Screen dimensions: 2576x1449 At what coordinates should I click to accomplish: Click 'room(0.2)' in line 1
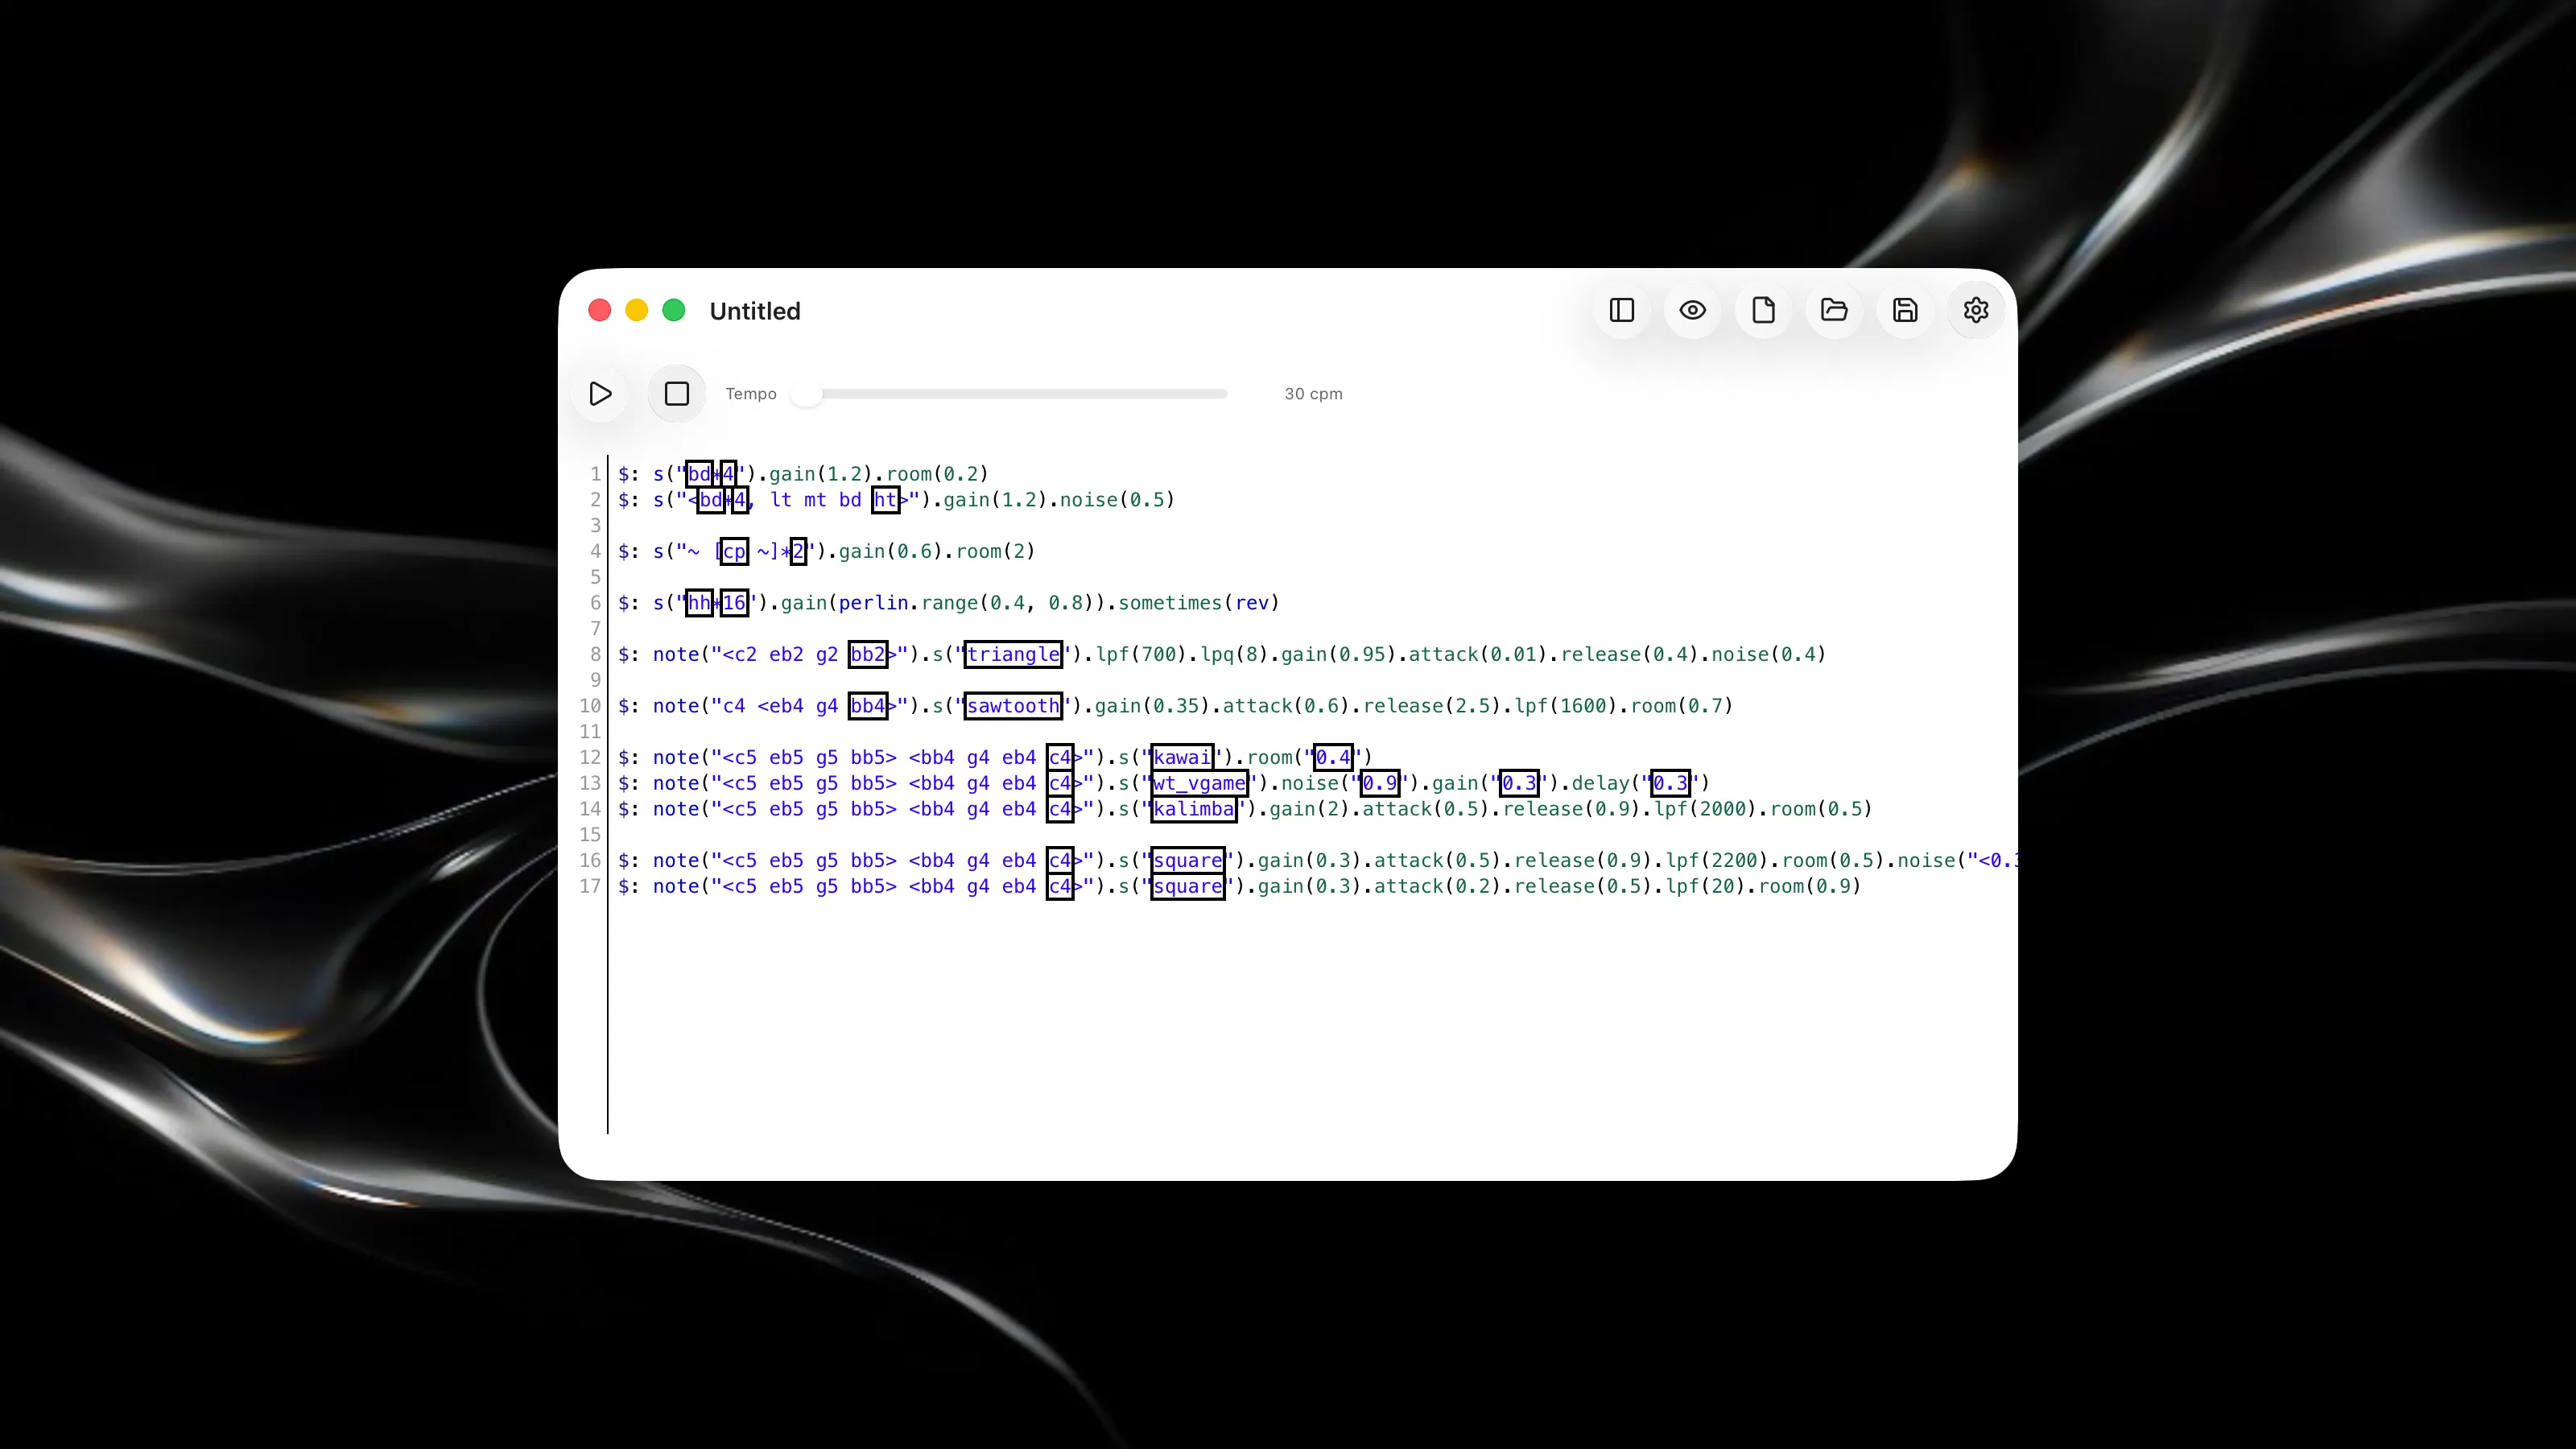click(x=937, y=474)
